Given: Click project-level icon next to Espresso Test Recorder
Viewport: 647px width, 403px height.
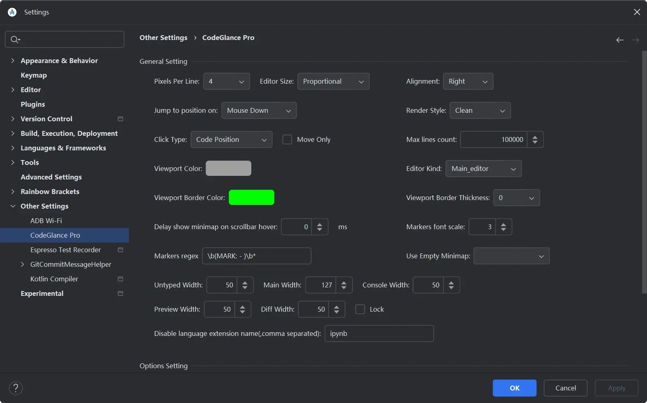Looking at the screenshot, I should [x=120, y=250].
